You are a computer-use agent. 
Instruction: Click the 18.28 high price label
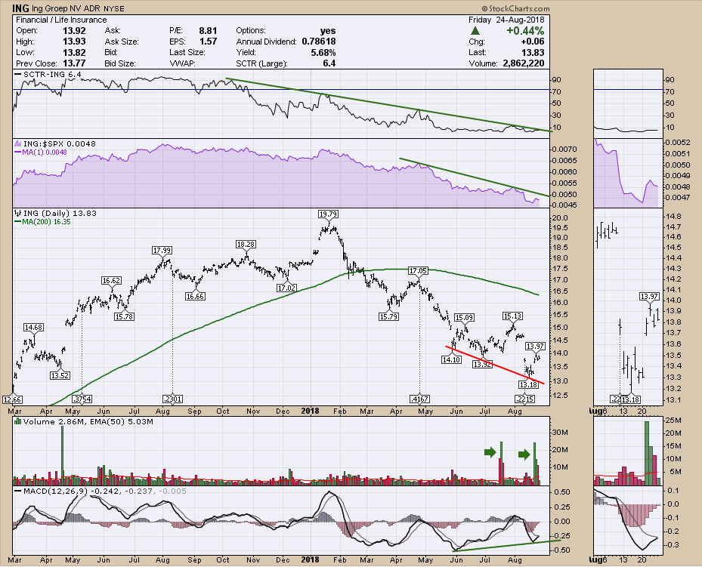tap(246, 244)
